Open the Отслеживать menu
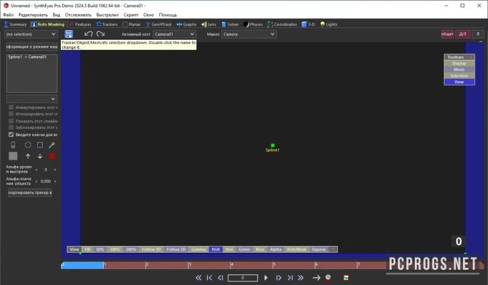This screenshot has height=285, width=488. (x=78, y=15)
